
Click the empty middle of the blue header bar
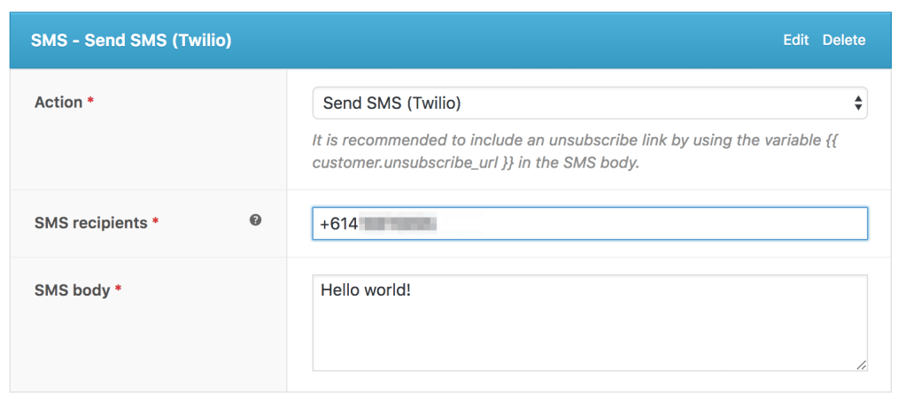click(505, 41)
